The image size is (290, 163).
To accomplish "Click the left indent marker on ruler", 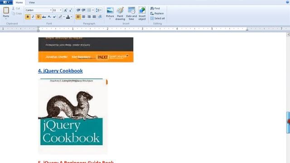I will 38,29.
